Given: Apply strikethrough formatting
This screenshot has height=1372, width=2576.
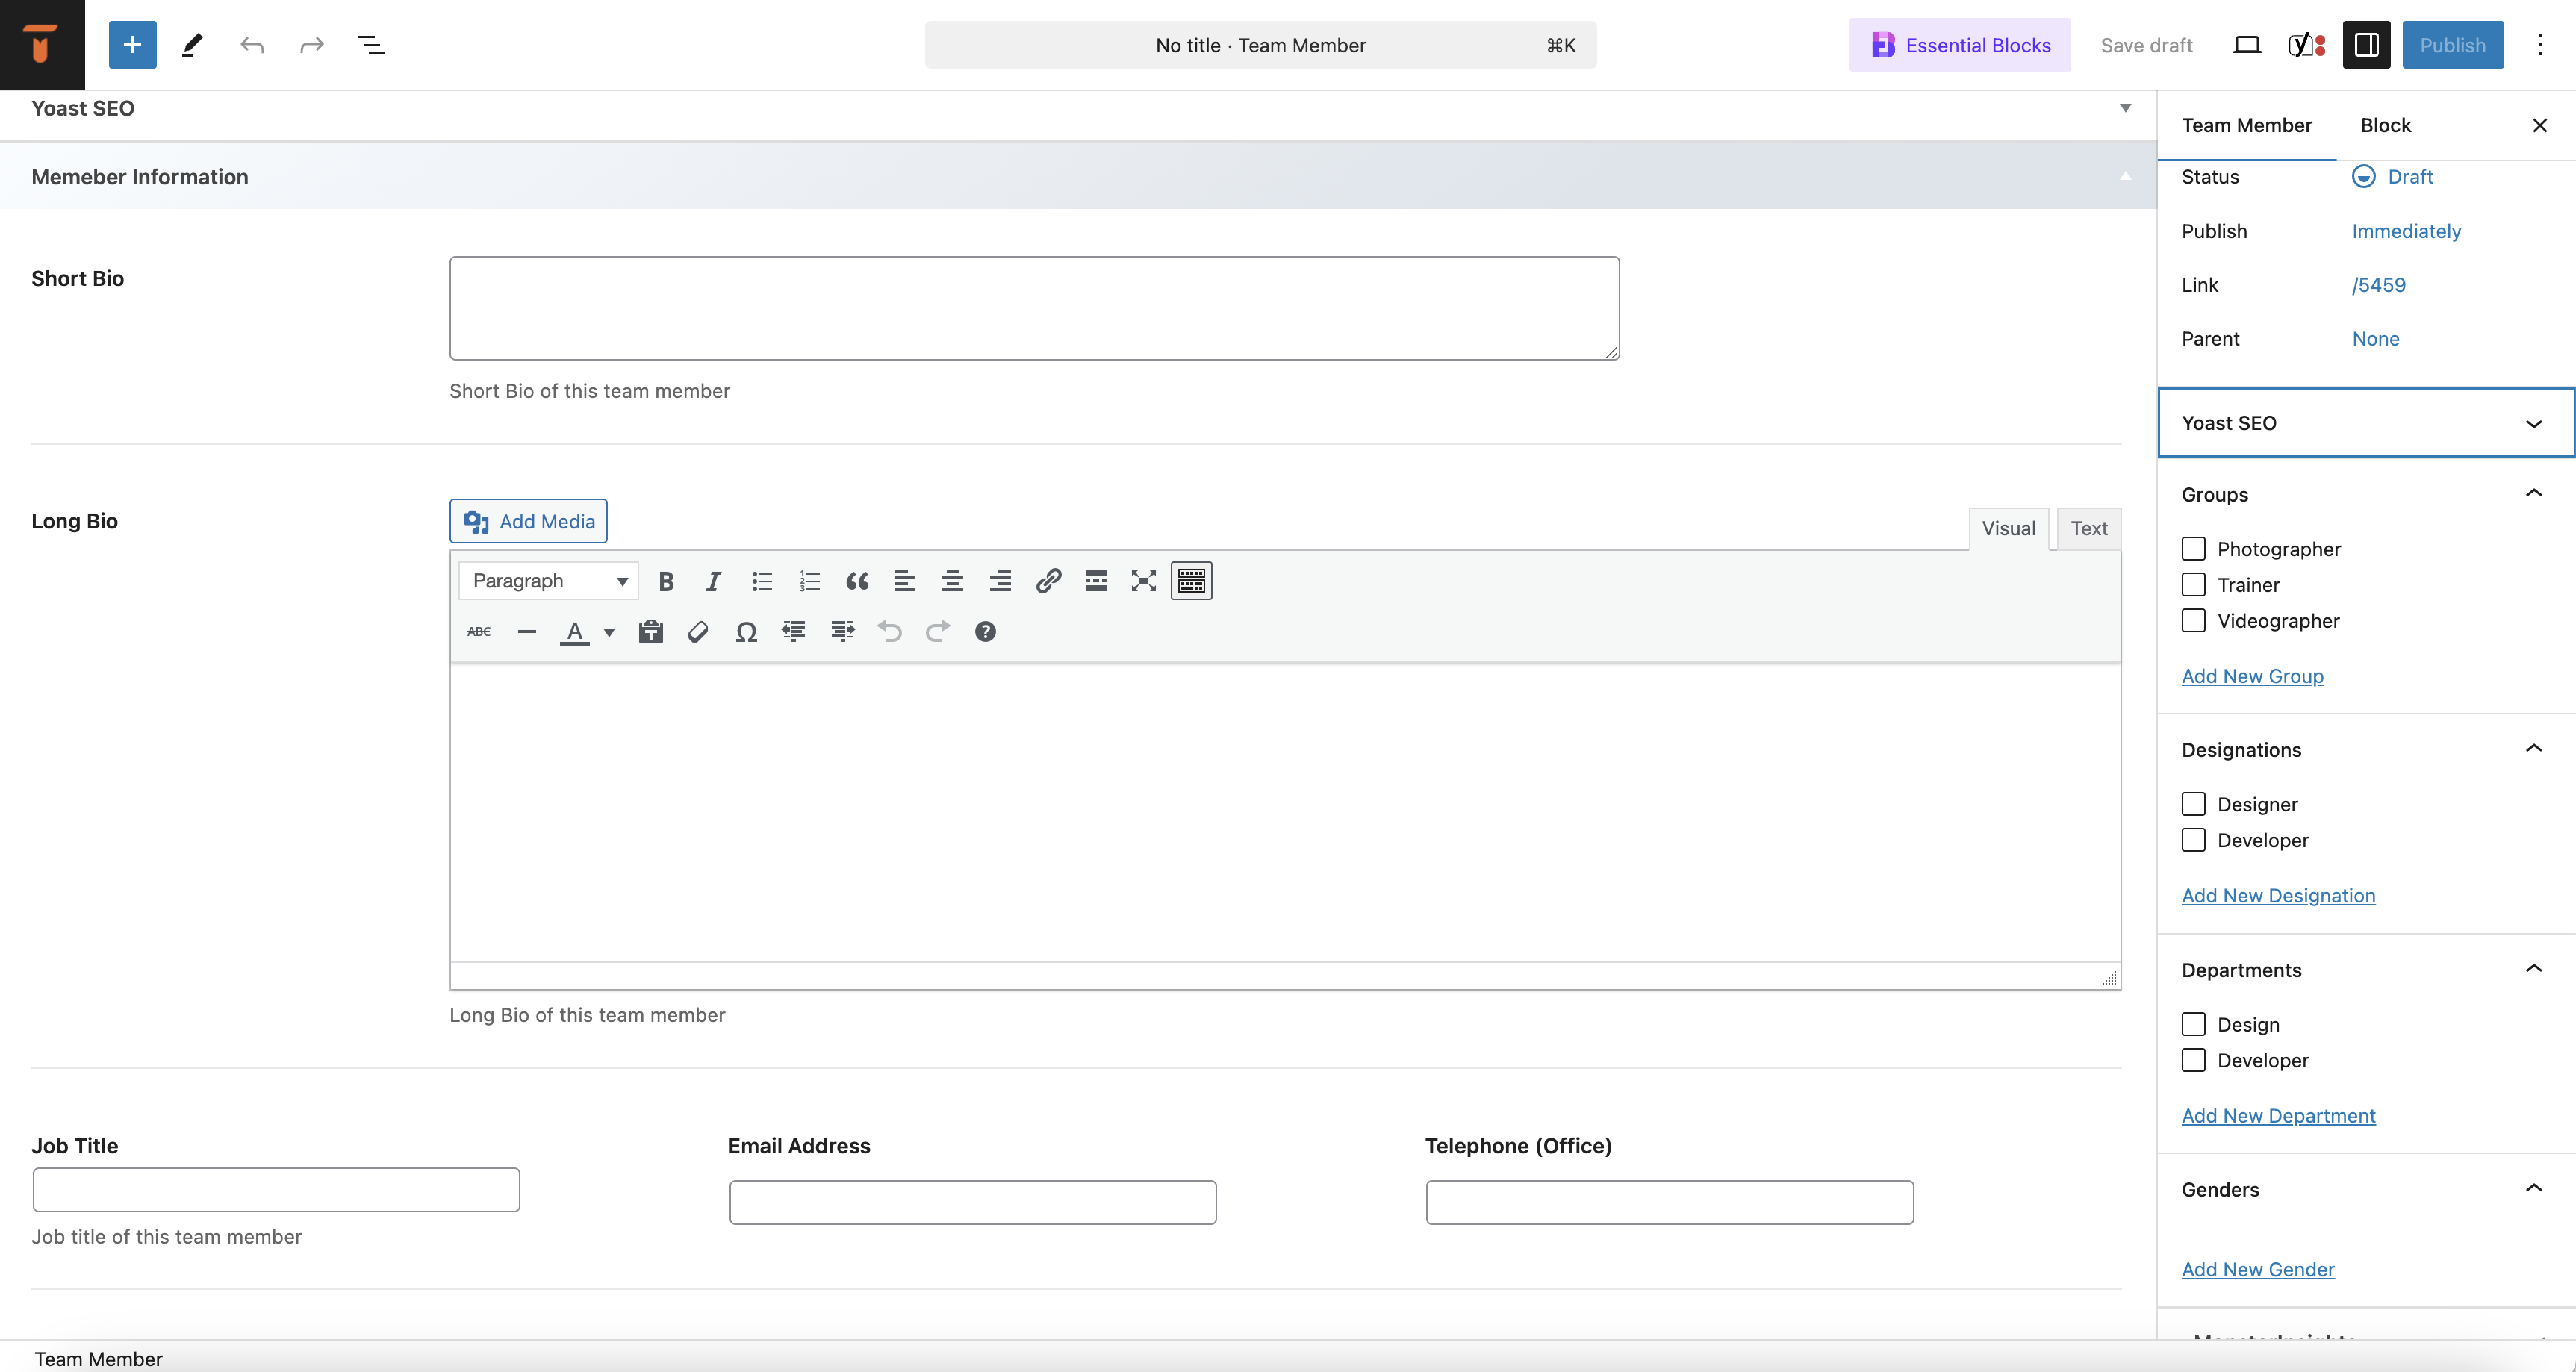Looking at the screenshot, I should pyautogui.click(x=479, y=632).
